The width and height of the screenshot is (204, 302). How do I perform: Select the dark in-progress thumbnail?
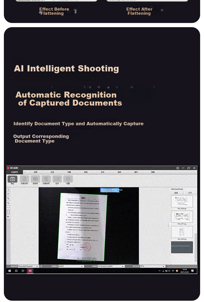coord(182,247)
